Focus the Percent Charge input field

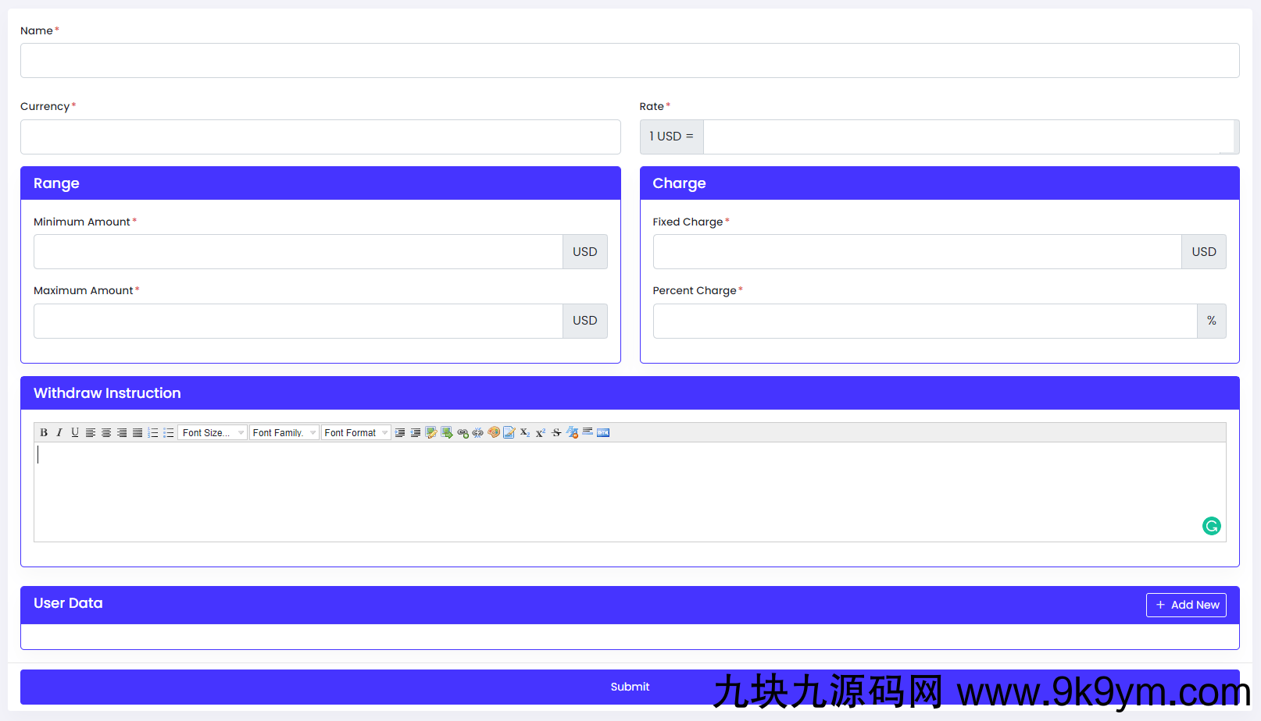[x=924, y=321]
